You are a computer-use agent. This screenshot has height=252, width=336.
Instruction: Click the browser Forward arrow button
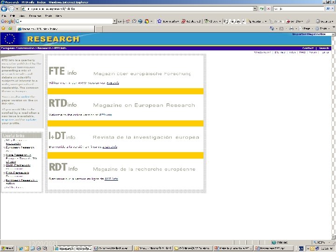coord(11,9)
